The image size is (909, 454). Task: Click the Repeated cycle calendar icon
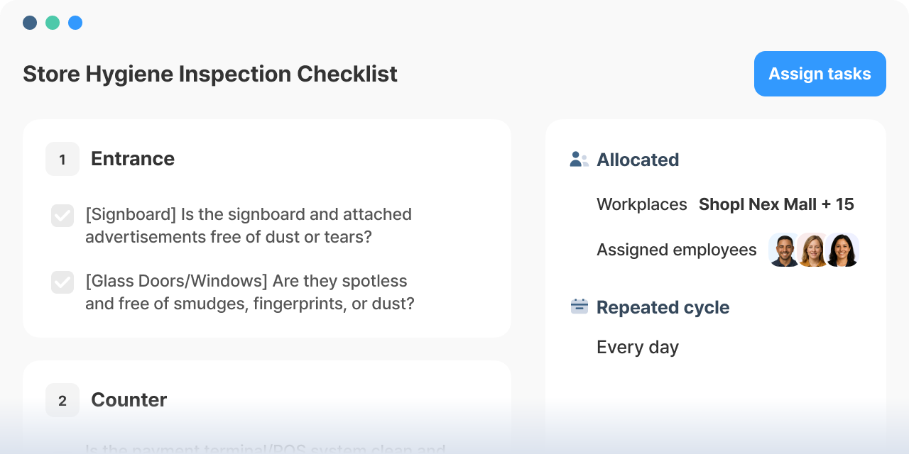[x=579, y=306]
